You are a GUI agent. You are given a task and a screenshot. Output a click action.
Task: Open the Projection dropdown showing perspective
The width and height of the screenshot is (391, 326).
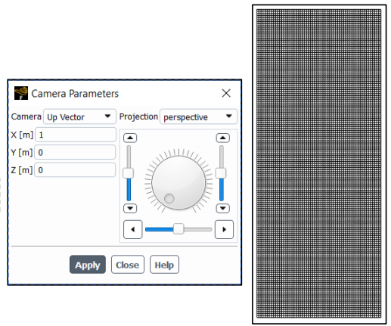pos(198,116)
